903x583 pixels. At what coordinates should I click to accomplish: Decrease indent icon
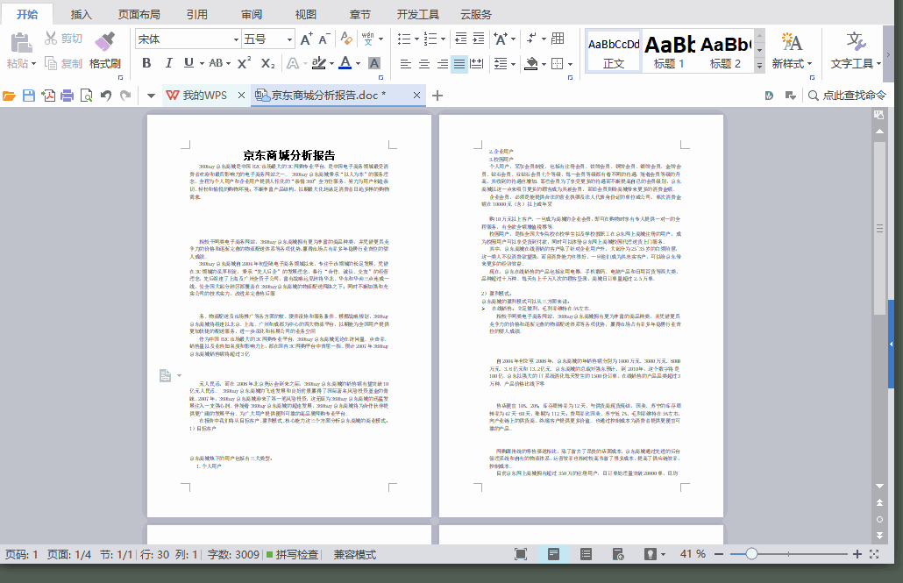(x=461, y=39)
